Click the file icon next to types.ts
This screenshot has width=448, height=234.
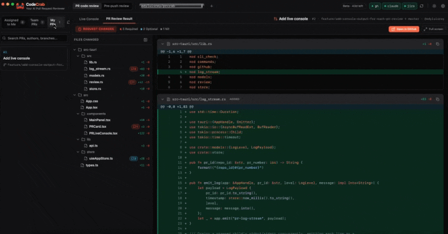[82, 165]
